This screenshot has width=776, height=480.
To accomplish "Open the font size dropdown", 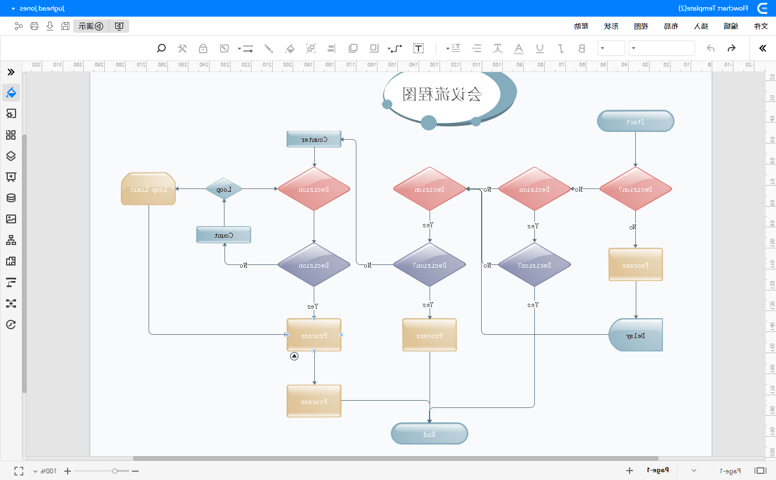I will pyautogui.click(x=611, y=48).
